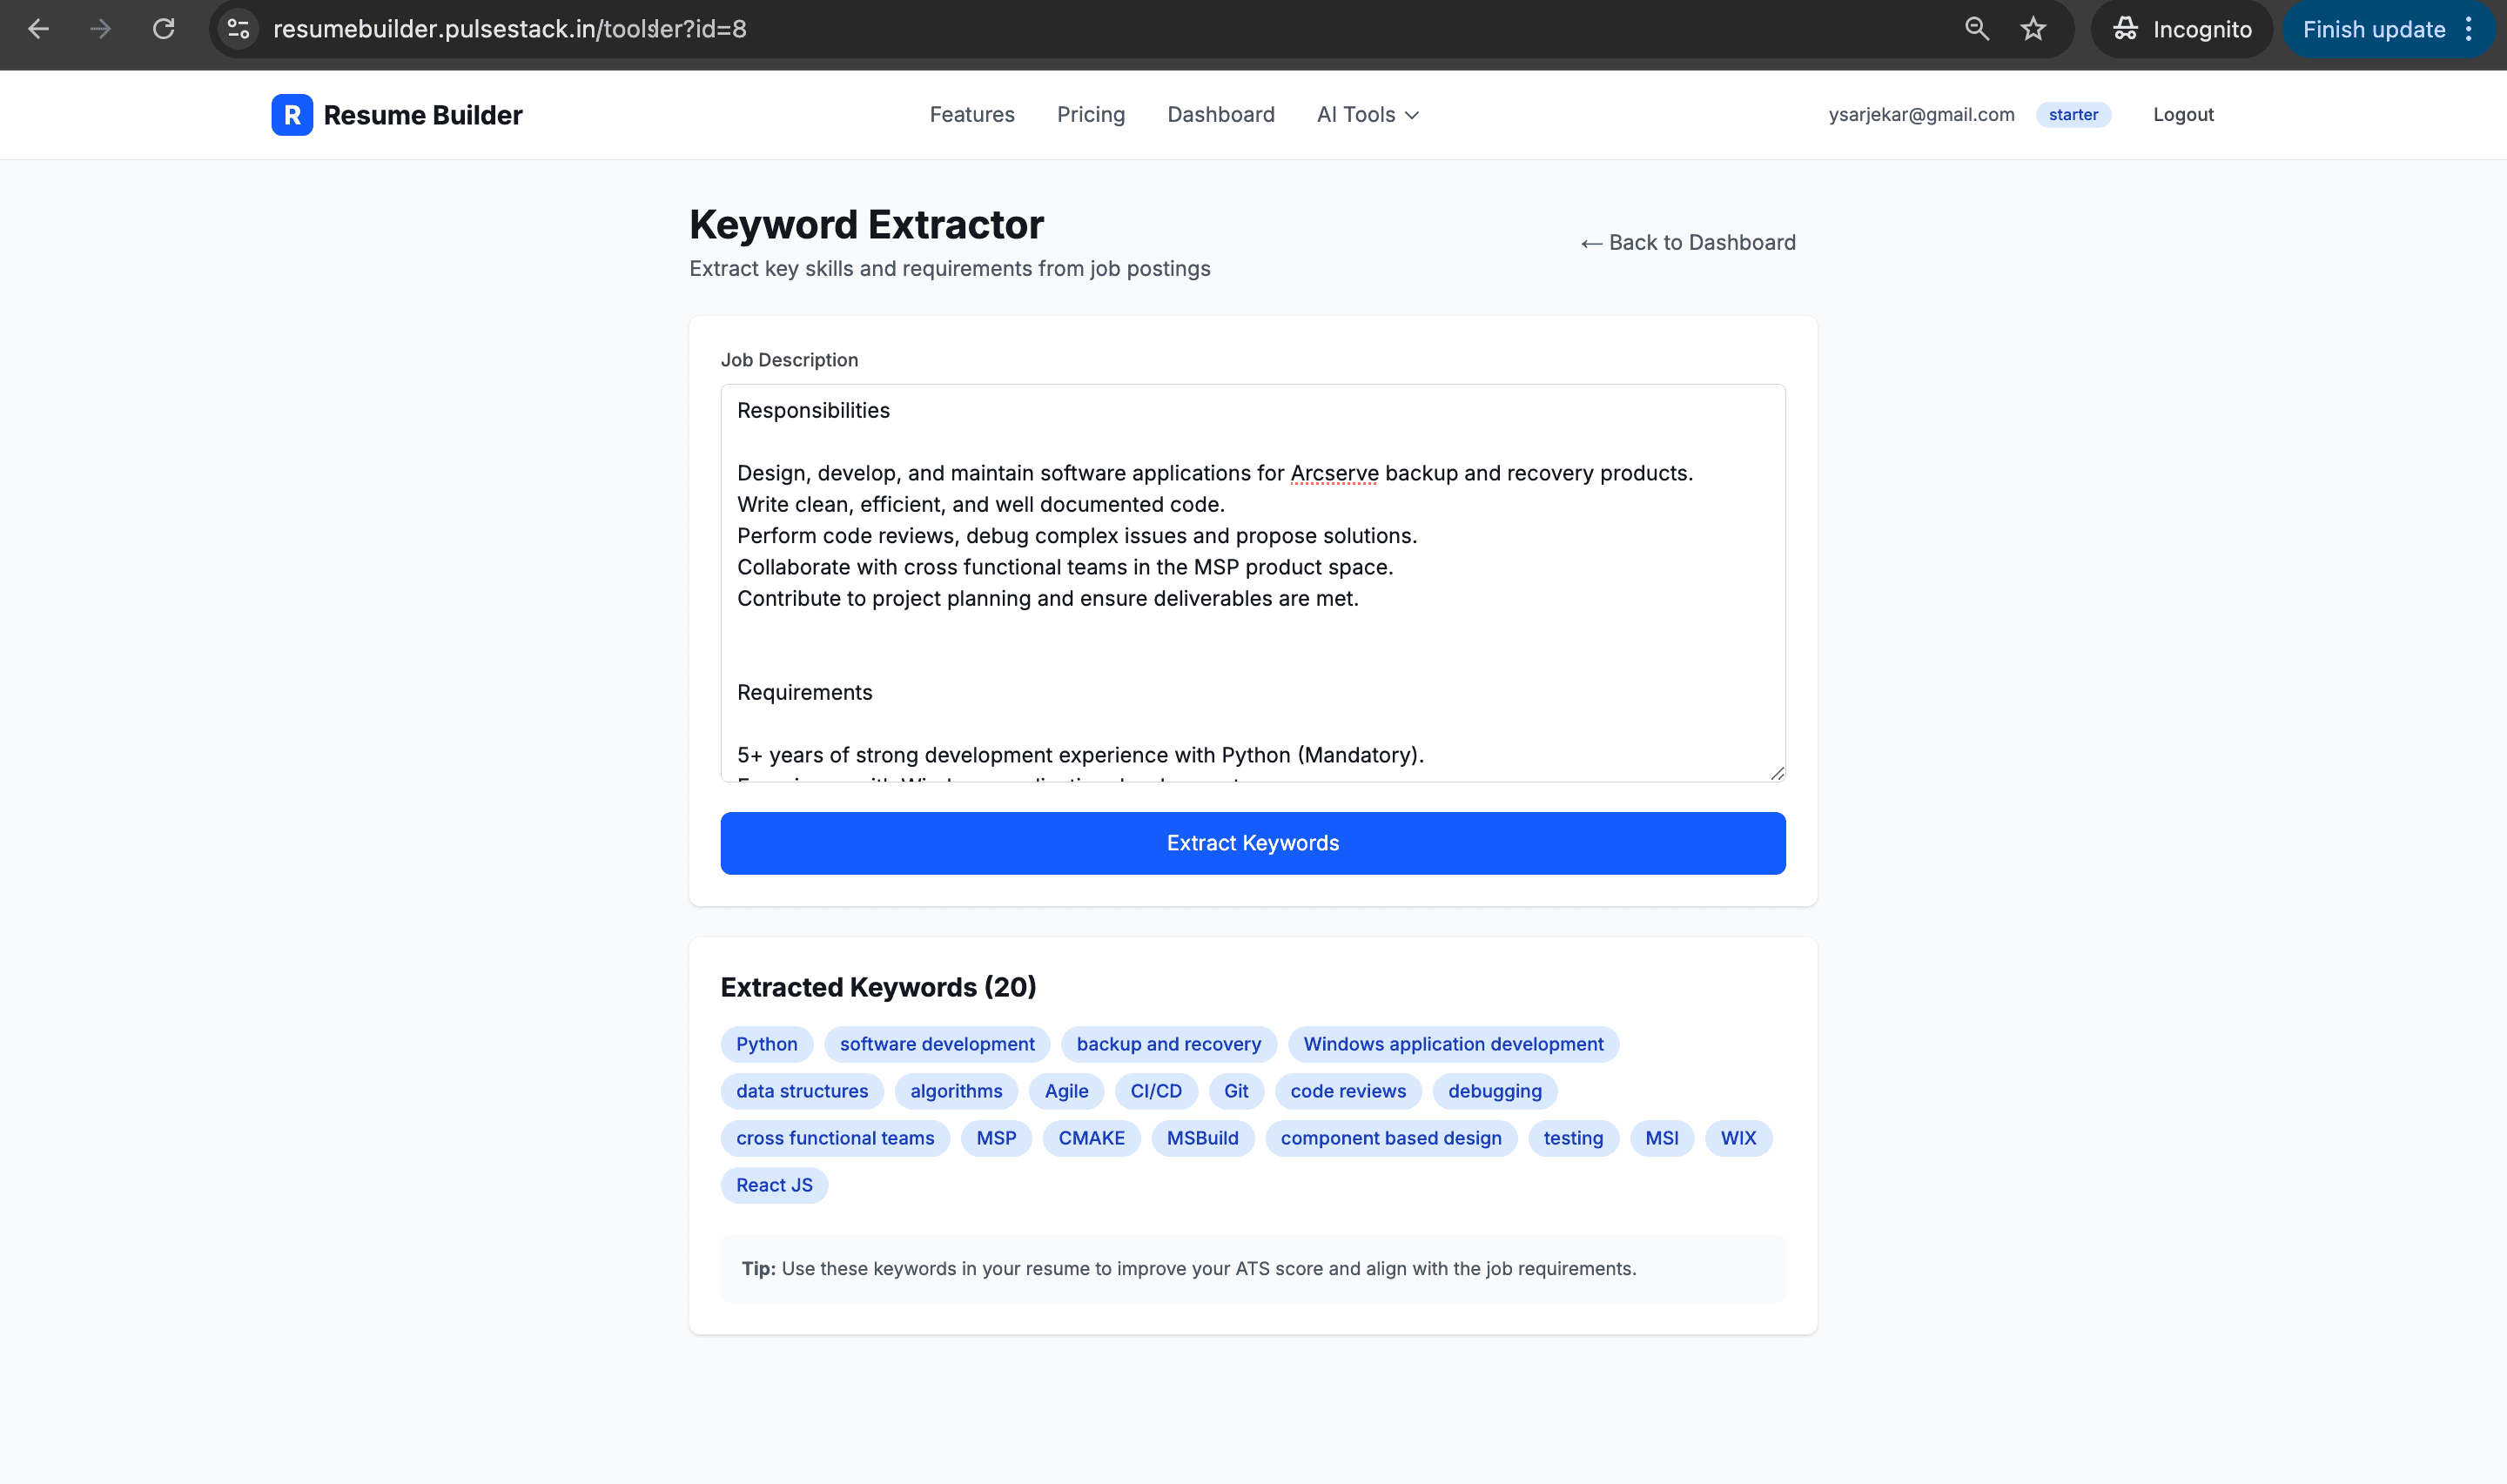Screen dimensions: 2507x1484
Task: Go to the Dashboard nav item
Action: coord(1220,114)
